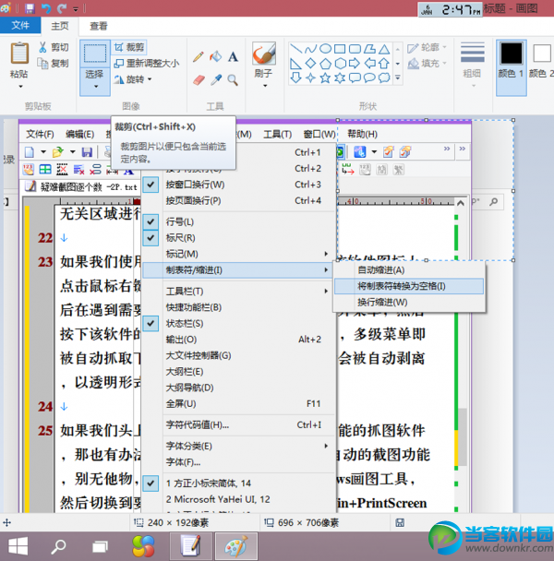The image size is (554, 561).
Task: Select the five-point star shape
Action: pos(325,78)
